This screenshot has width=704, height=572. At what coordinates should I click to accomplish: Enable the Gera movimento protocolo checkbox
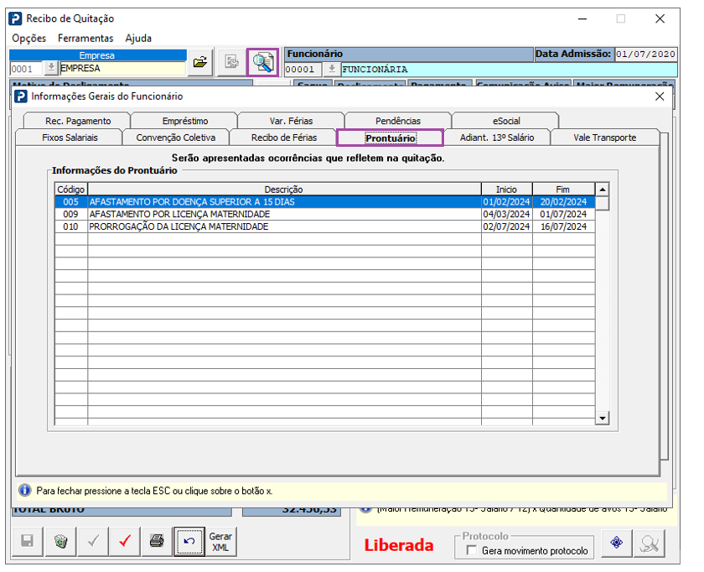click(x=471, y=550)
